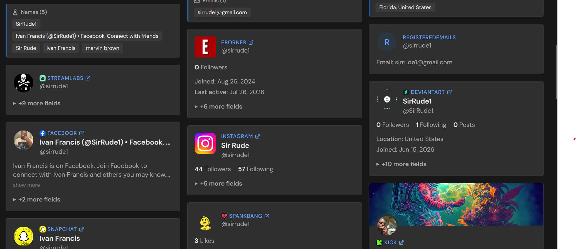Click 'Location: United States' text

click(x=410, y=139)
